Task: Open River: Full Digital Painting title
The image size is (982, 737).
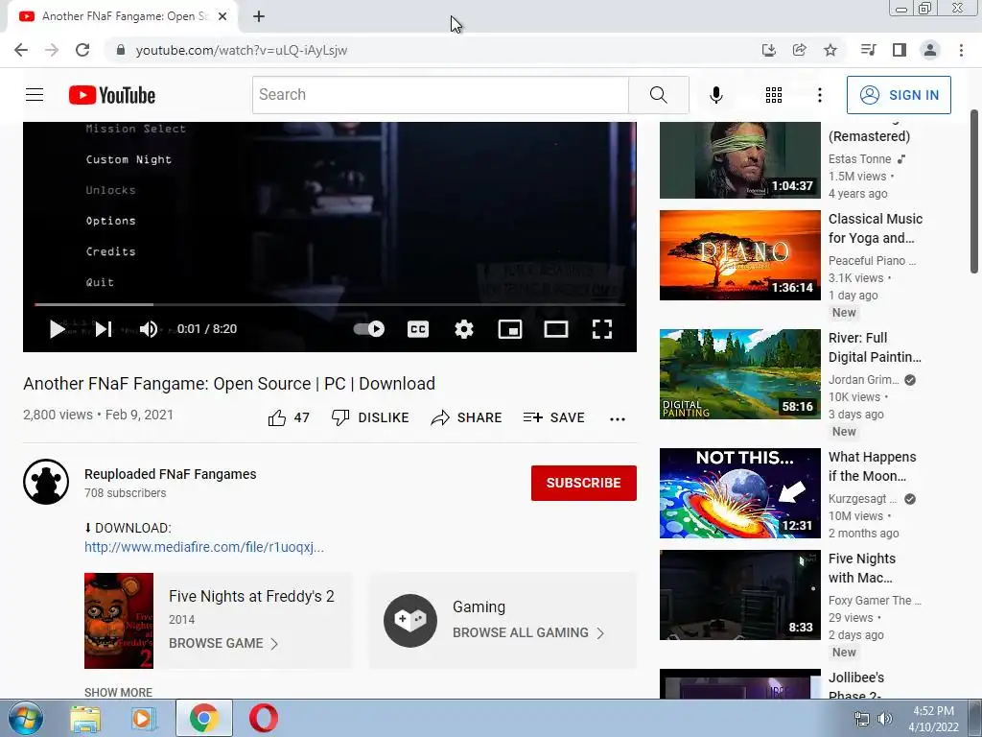Action: (x=875, y=347)
